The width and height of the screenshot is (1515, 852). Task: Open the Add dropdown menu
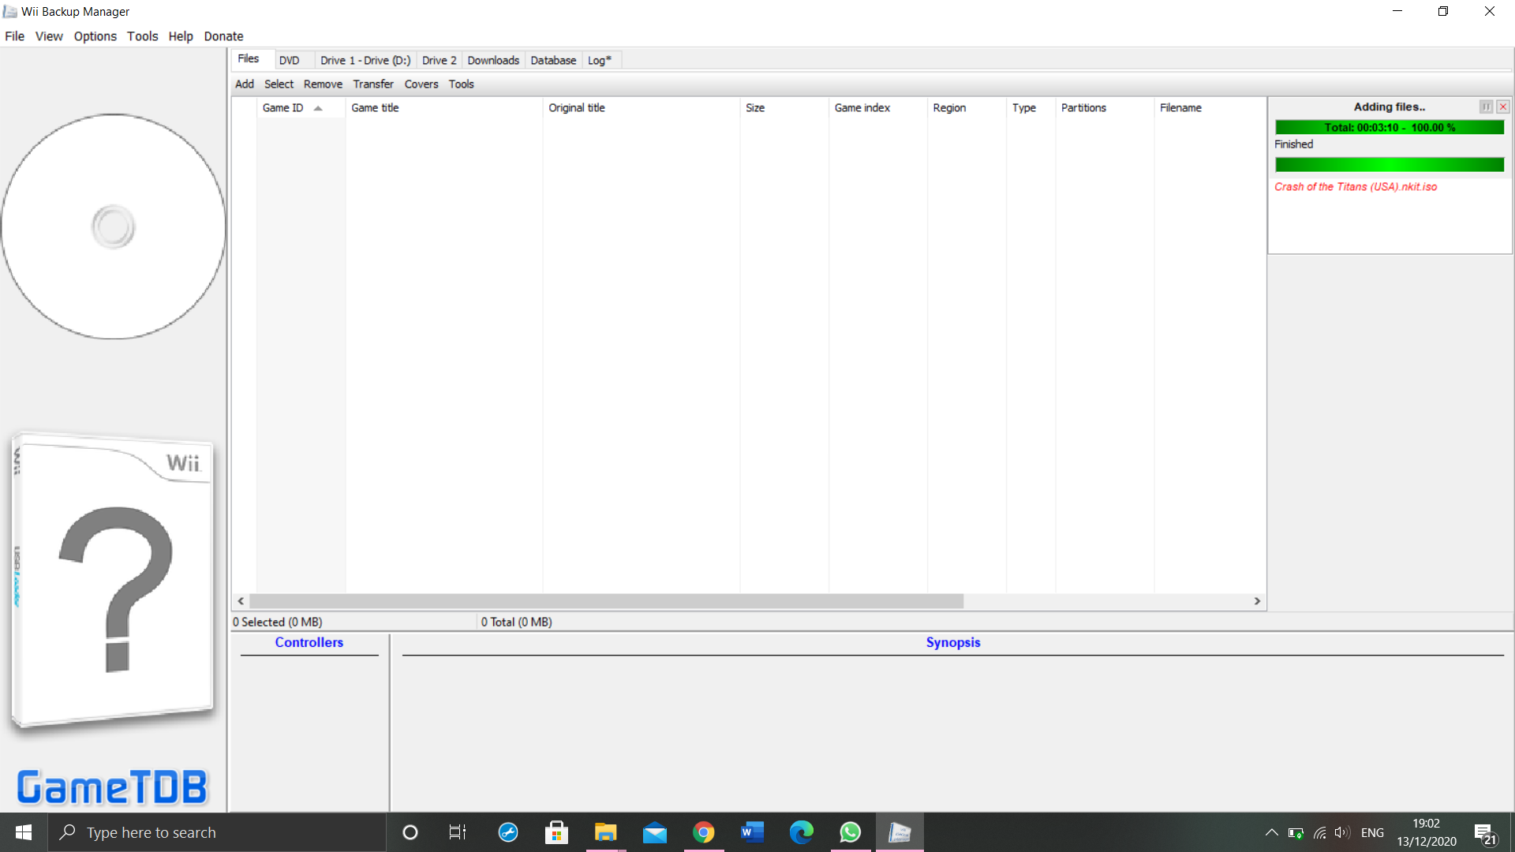[x=245, y=84]
